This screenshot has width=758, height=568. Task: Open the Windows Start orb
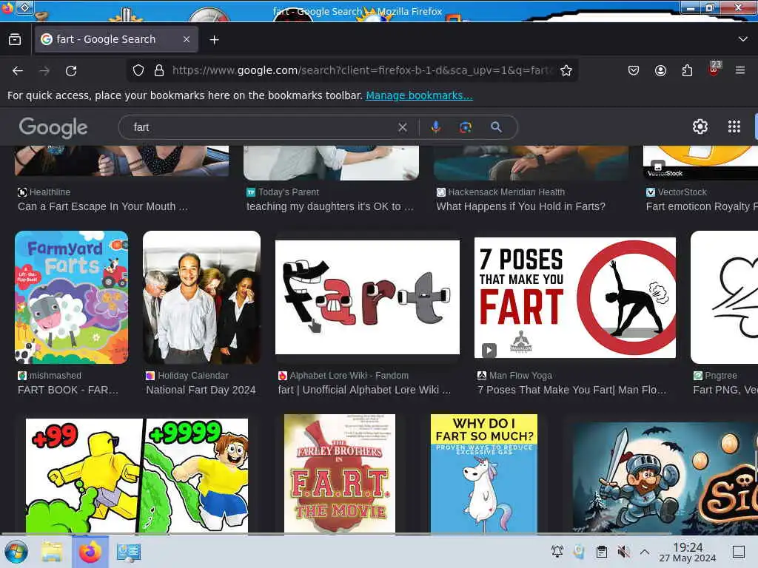click(x=16, y=552)
